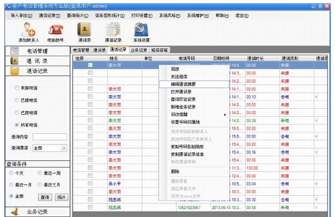Click the 统计 statistics button
The image size is (335, 217).
(x=62, y=197)
